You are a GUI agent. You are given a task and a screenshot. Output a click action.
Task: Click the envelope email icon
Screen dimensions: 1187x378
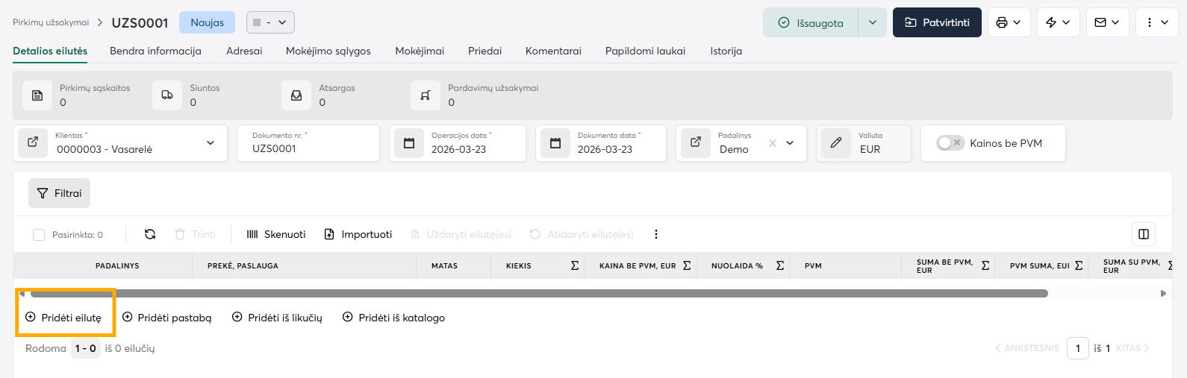tap(1100, 22)
